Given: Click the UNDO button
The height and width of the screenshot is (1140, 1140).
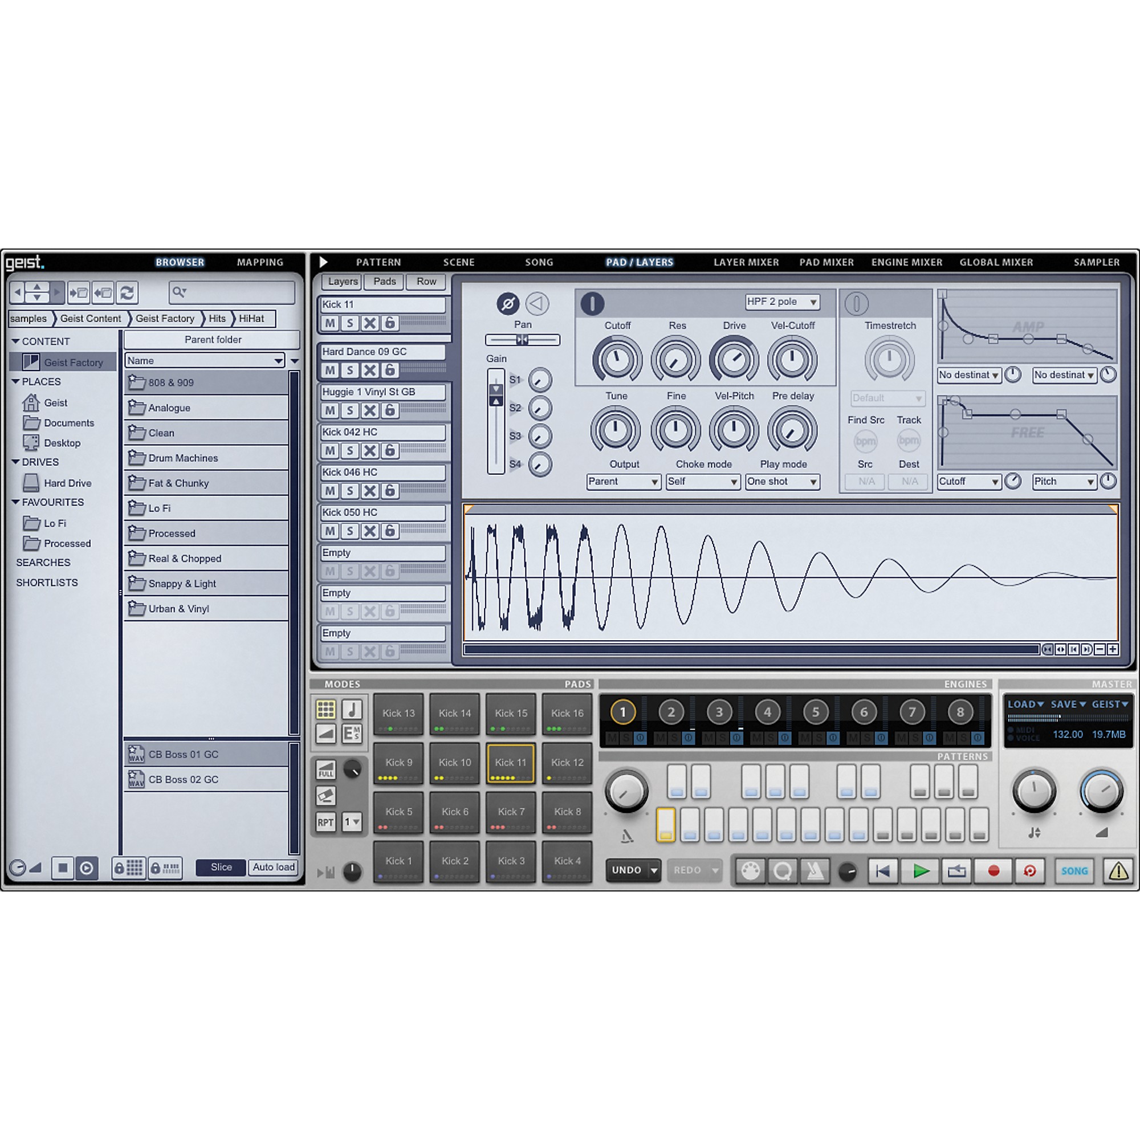Looking at the screenshot, I should (x=626, y=870).
